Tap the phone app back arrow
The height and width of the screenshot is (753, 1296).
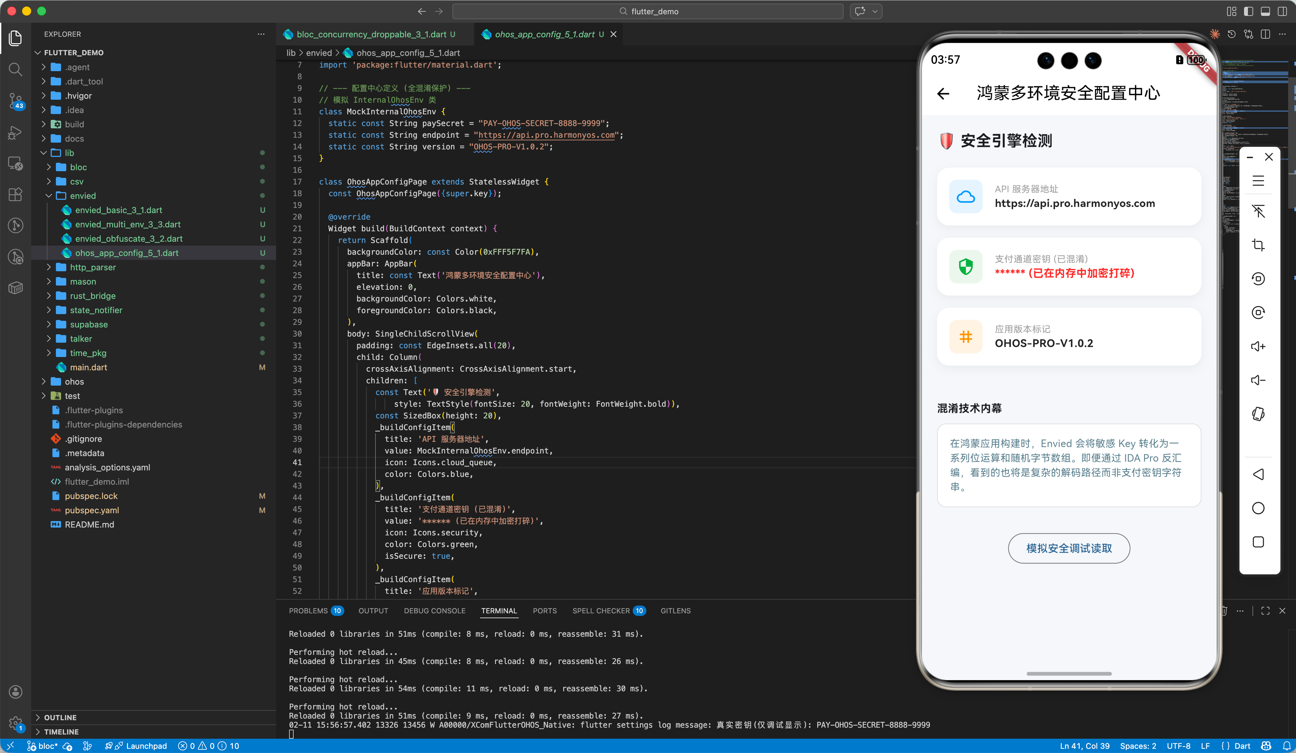point(943,94)
